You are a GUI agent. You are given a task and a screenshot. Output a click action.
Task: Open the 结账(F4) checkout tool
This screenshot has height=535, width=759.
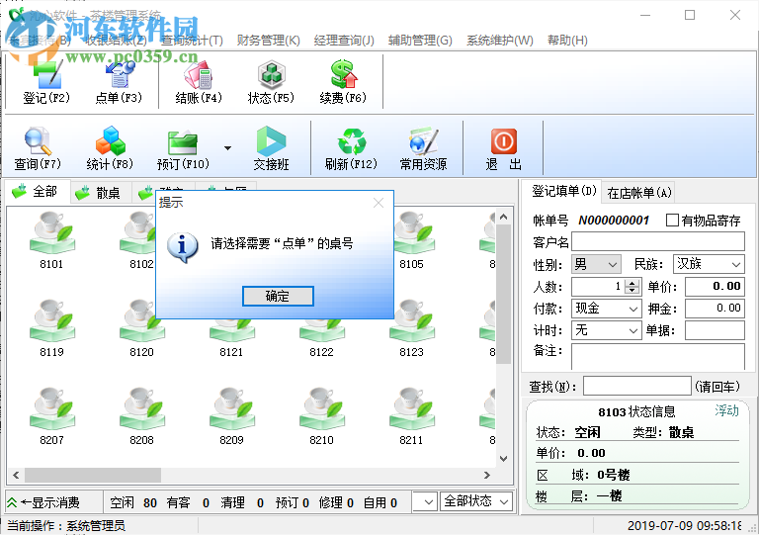coord(199,82)
